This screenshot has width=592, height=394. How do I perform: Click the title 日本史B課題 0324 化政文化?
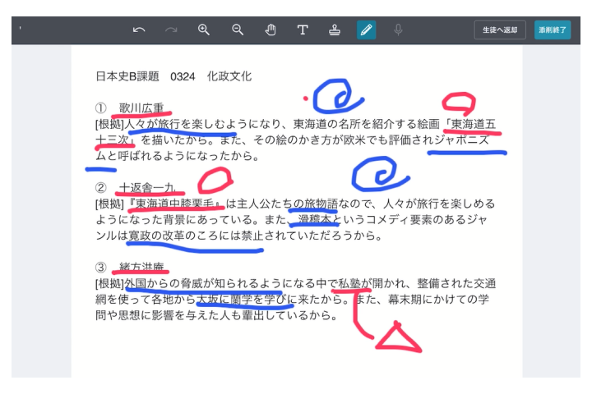point(173,76)
